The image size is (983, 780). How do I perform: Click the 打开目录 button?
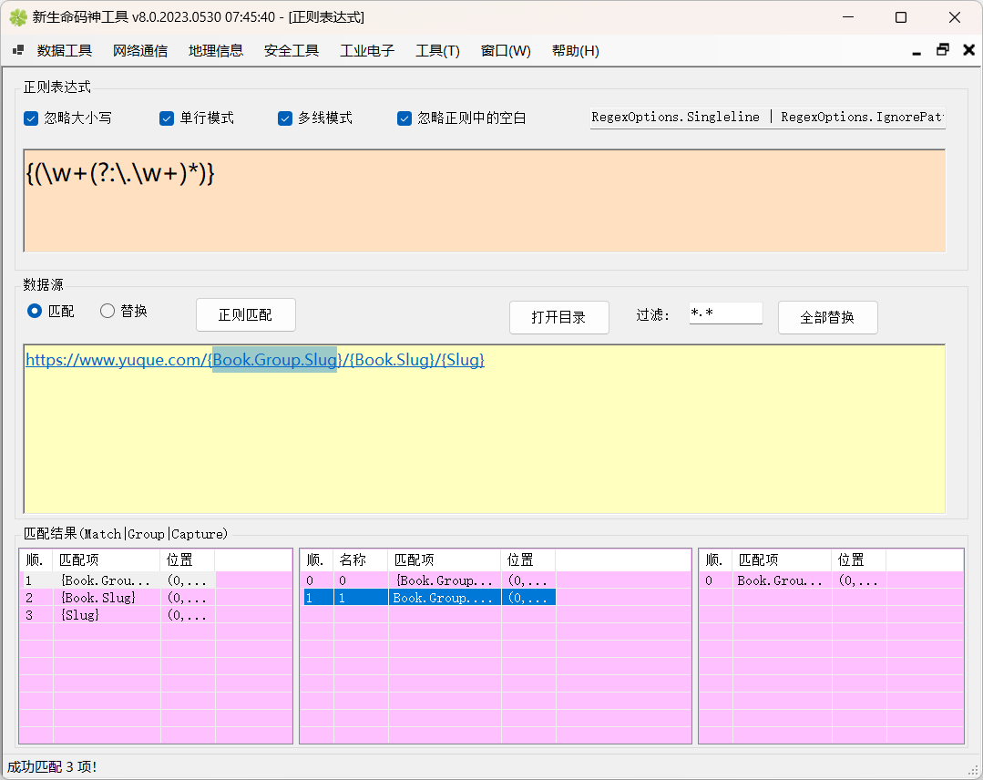tap(559, 317)
